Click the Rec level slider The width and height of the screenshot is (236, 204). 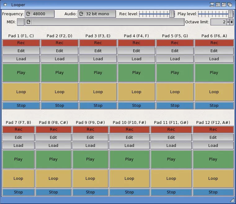click(x=156, y=14)
